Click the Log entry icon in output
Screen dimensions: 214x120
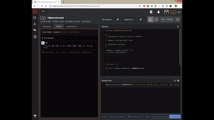click(x=43, y=43)
